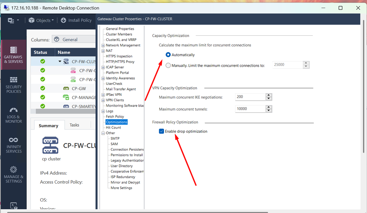
Task: Open Logs & Monitor view
Action: tap(13, 115)
